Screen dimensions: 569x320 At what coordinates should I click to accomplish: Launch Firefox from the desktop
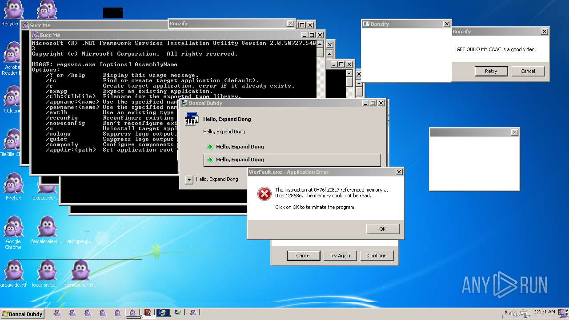[x=13, y=187]
